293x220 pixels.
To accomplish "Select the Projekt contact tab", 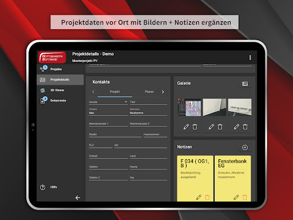I will pyautogui.click(x=115, y=92).
